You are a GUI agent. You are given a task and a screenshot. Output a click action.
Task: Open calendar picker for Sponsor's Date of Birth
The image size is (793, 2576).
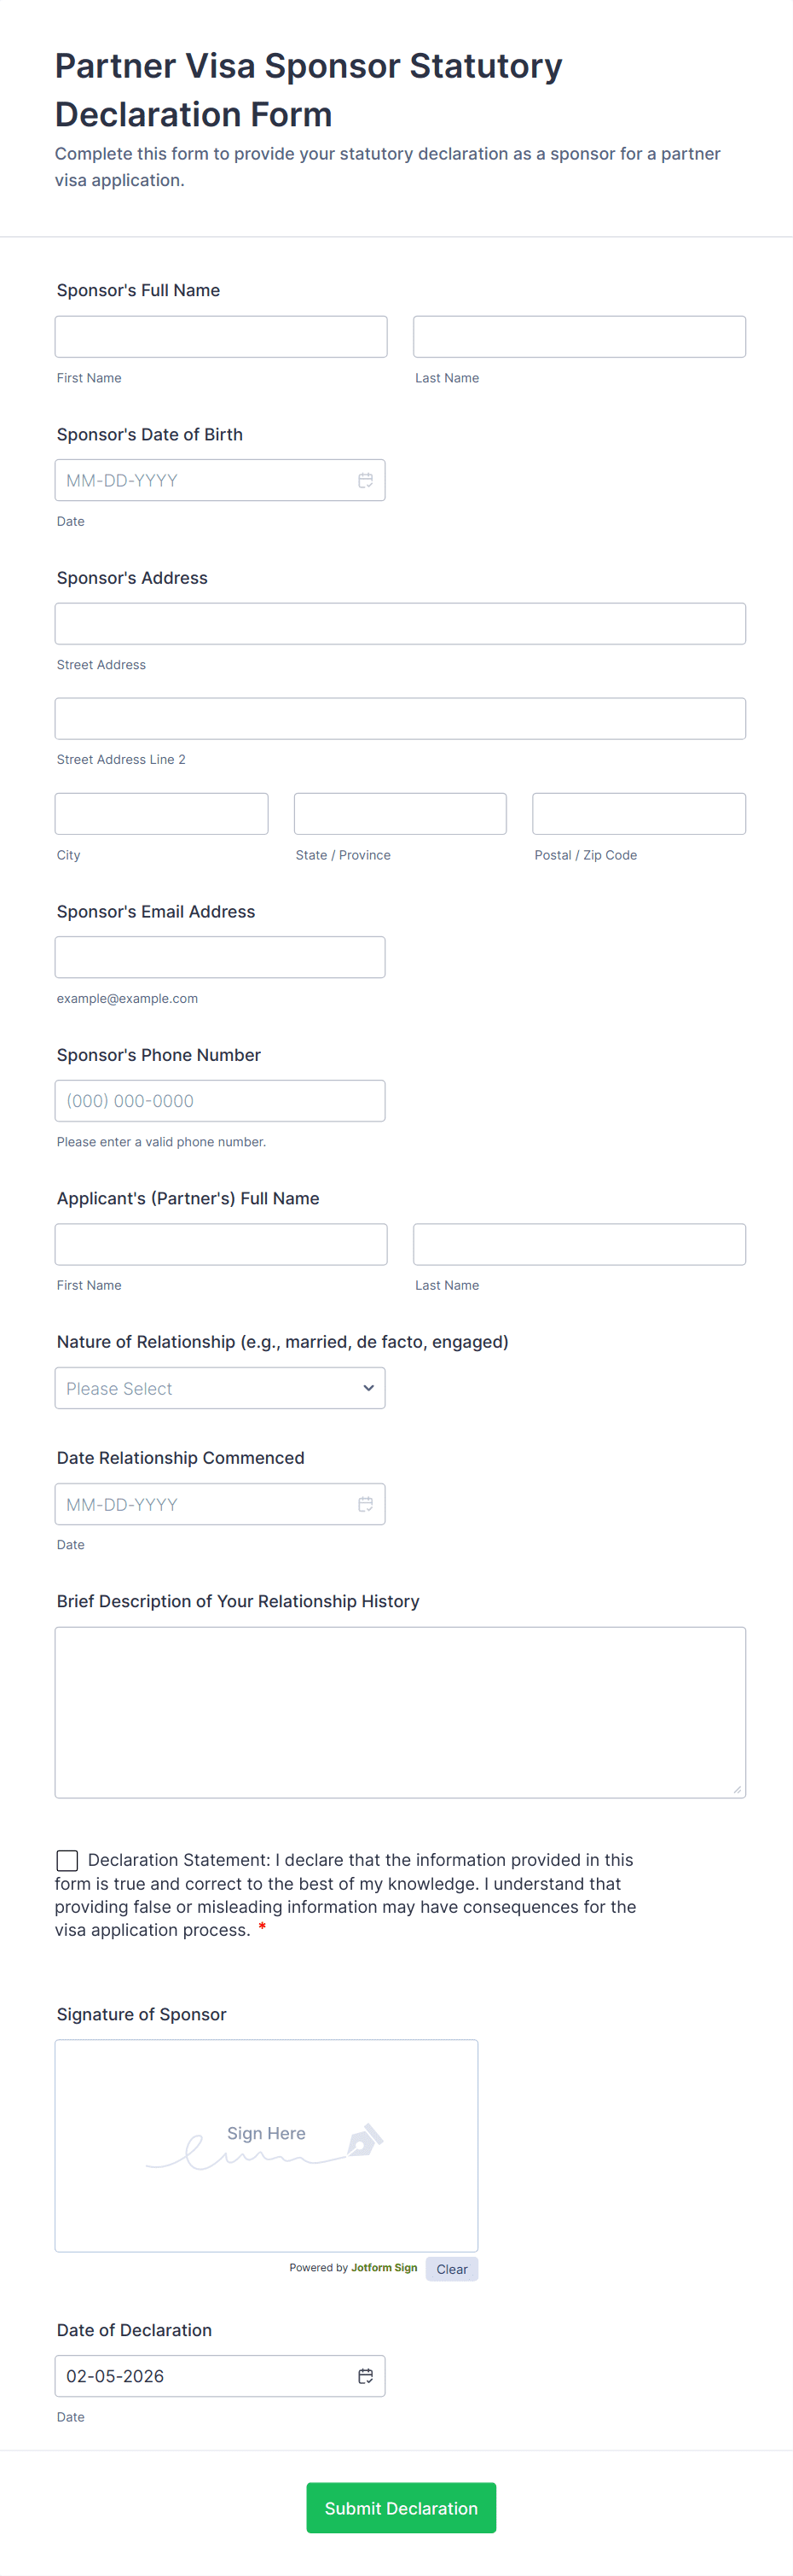coord(366,481)
